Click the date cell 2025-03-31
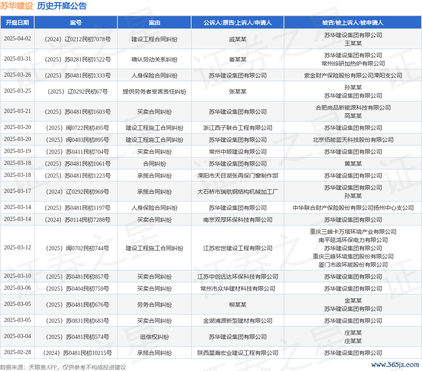 click(x=17, y=59)
